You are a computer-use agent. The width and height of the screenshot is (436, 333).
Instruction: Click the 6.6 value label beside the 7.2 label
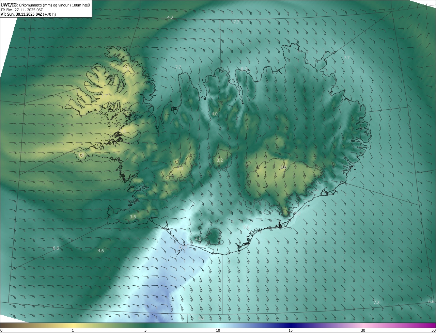(431, 301)
